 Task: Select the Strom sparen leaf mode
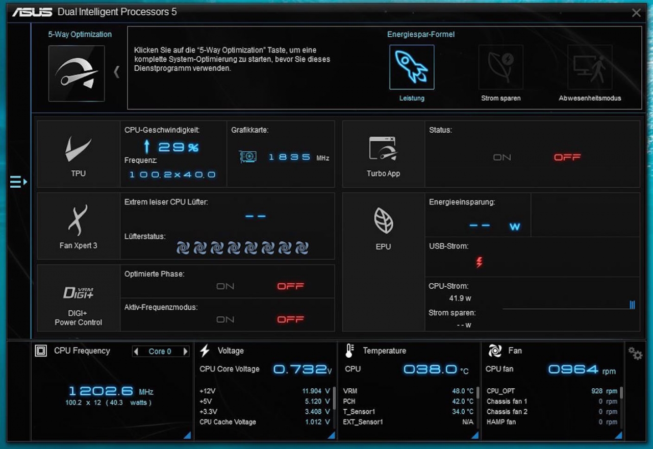click(500, 67)
